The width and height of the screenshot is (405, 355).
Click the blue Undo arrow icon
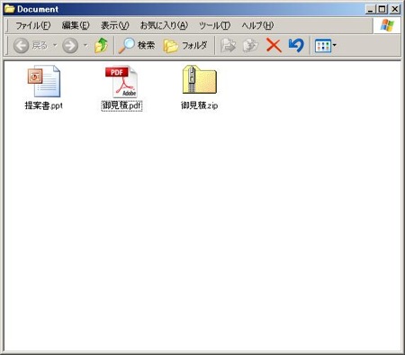296,45
